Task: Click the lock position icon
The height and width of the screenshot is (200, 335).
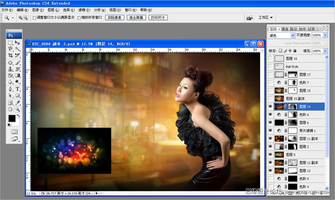Action: pos(290,51)
